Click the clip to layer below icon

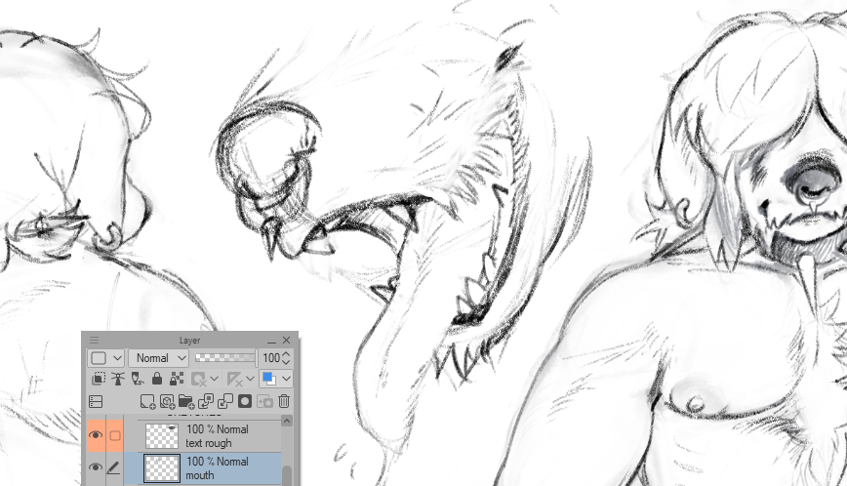tap(99, 379)
